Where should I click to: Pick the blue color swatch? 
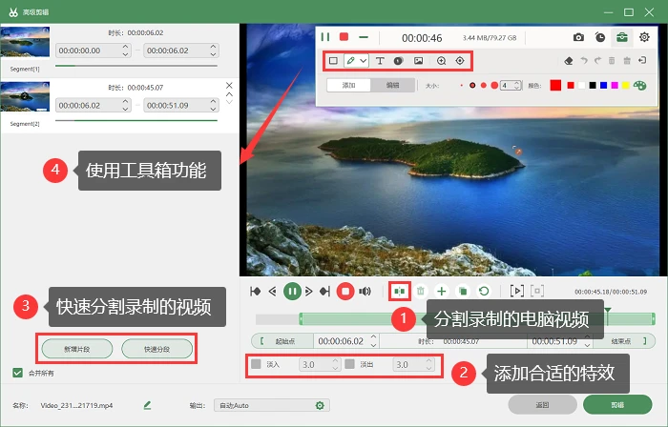click(603, 86)
